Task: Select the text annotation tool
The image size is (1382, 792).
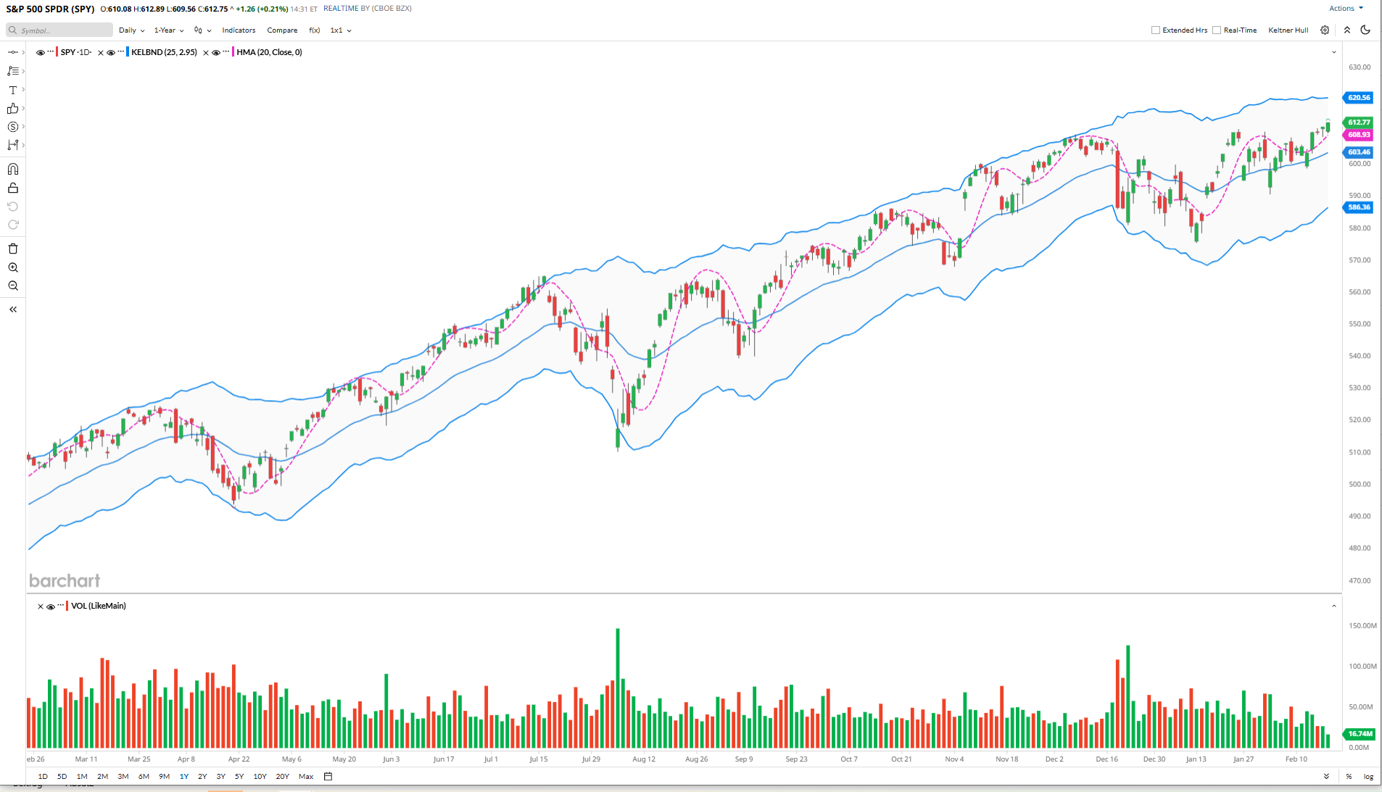Action: click(x=13, y=90)
